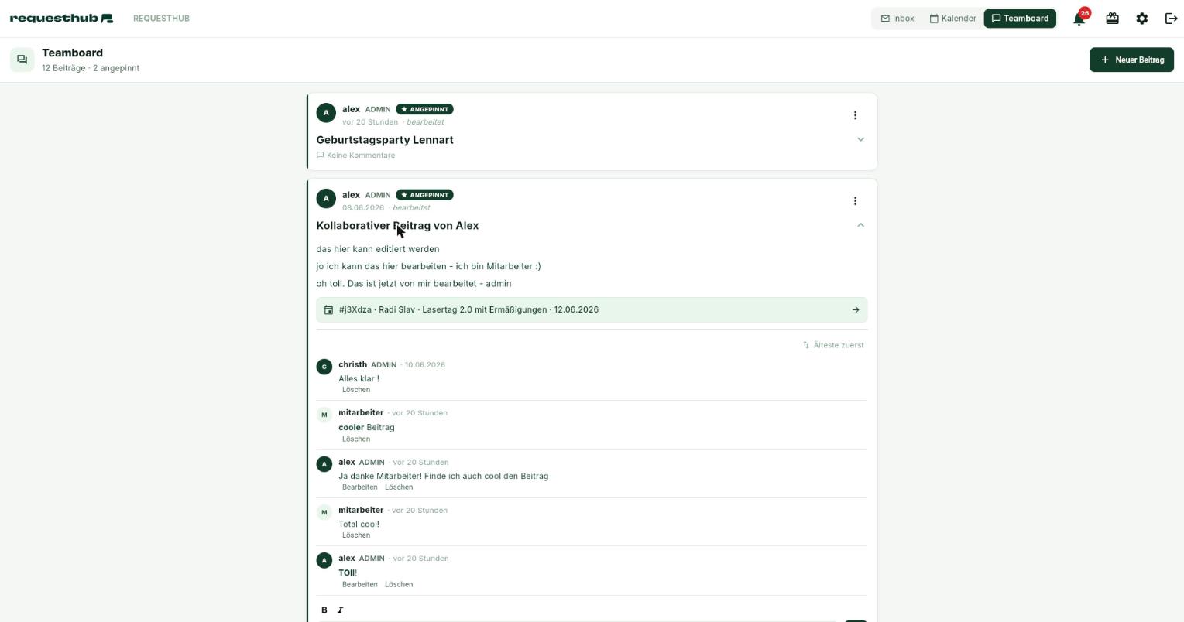Click 'jo ich kann das hier bearbeiten' line

point(428,266)
